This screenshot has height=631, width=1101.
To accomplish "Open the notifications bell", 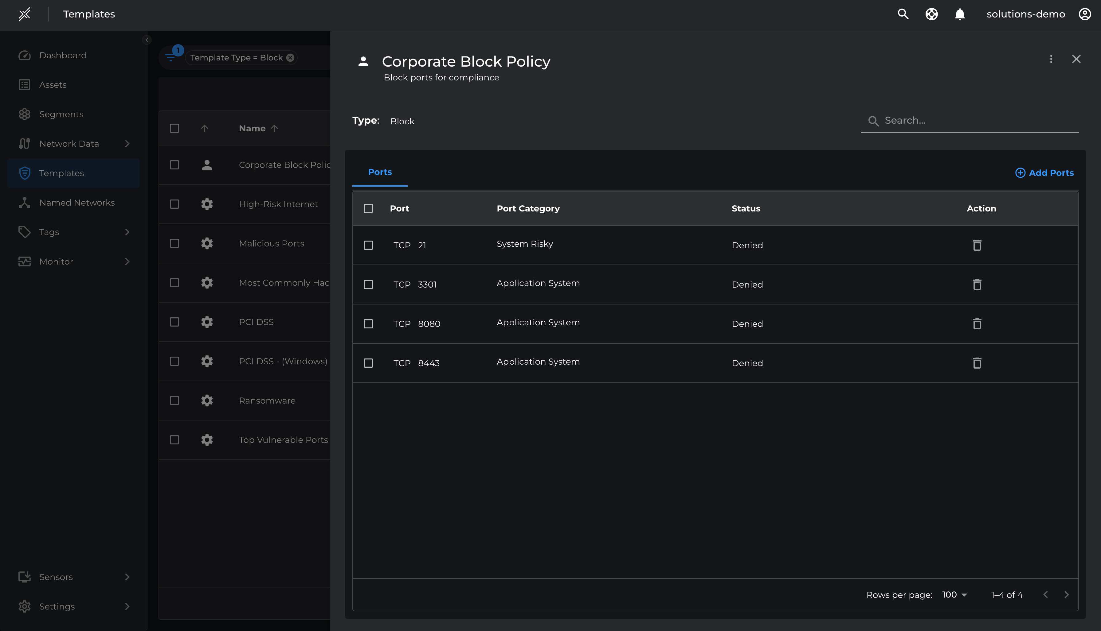I will point(960,14).
